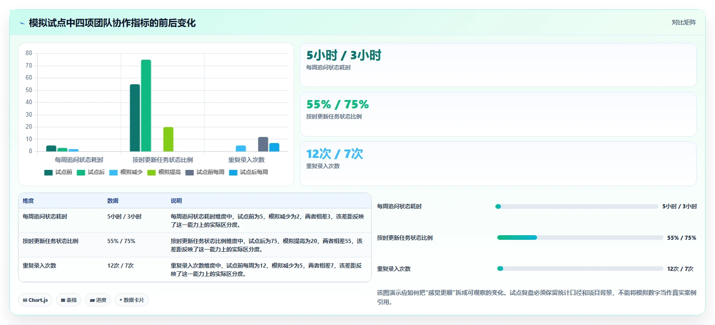
Task: Click progress value 5小时 / 3小时 at right
Action: pyautogui.click(x=679, y=206)
